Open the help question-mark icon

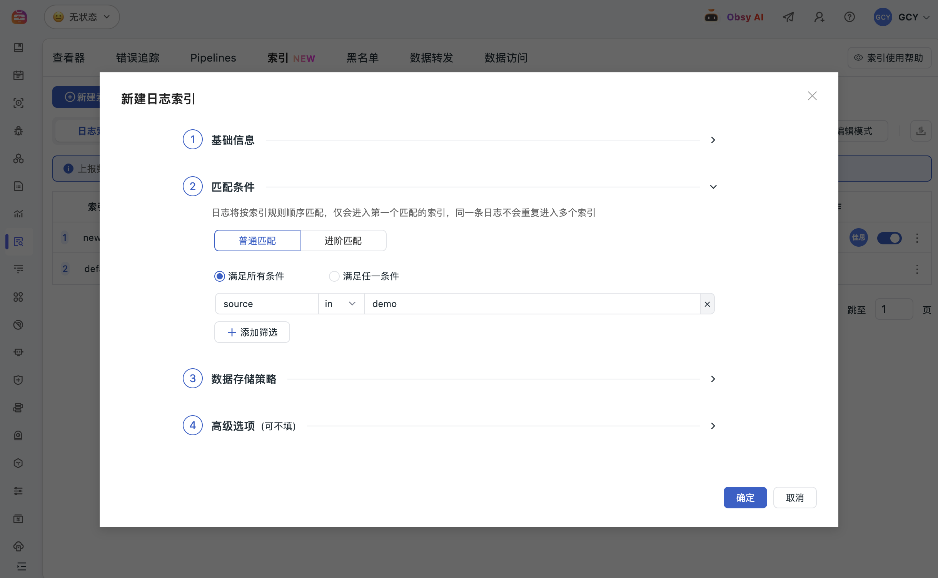tap(850, 17)
